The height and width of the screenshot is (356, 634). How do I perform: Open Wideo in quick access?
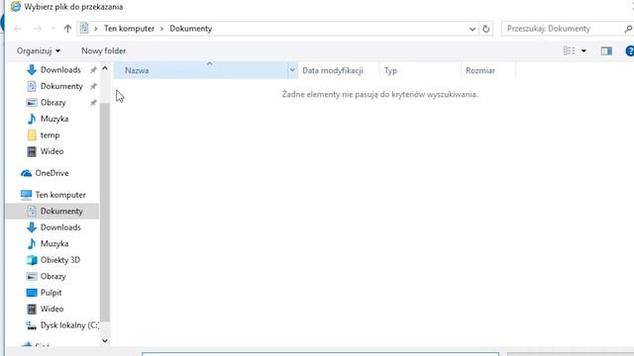tap(52, 151)
